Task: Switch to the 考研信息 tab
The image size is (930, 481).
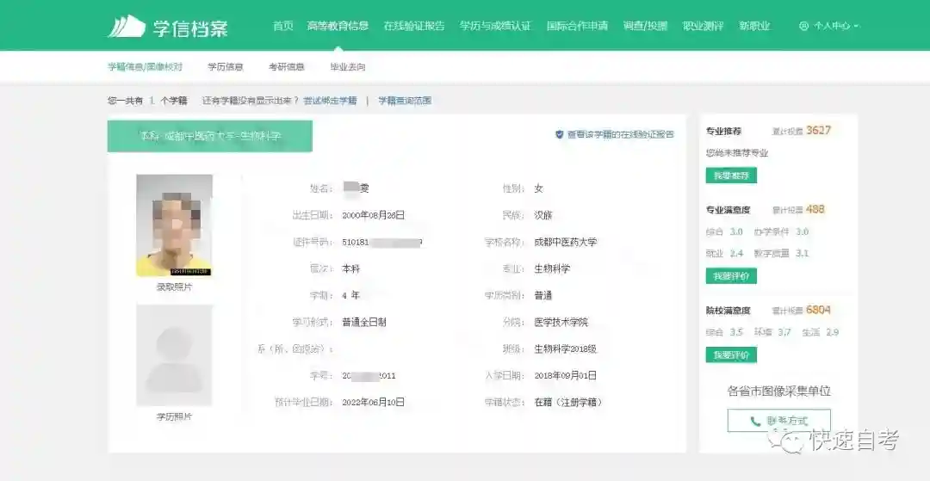Action: click(286, 66)
